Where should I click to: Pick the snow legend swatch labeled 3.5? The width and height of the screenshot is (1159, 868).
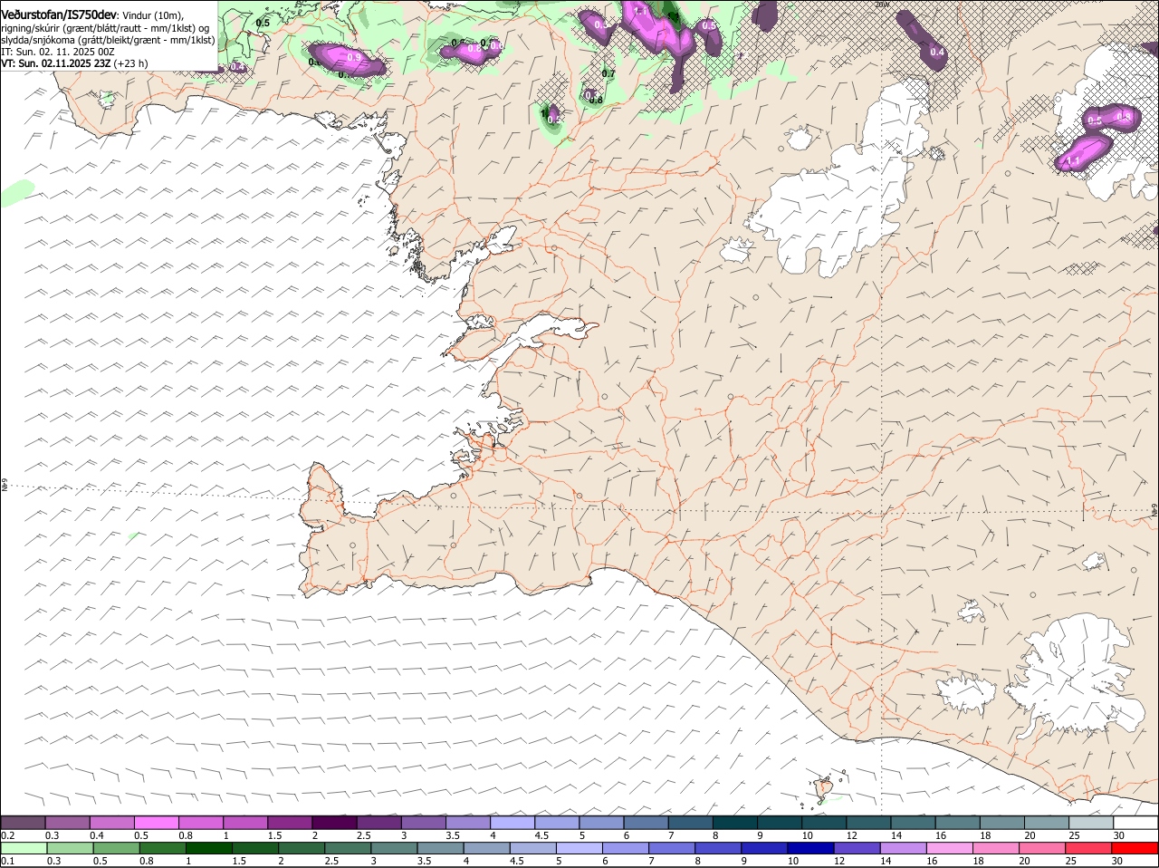coord(467,822)
